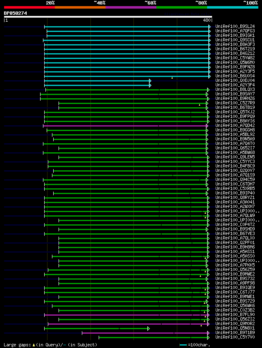
Task: Select the BP050274 query label
Action: click(x=15, y=13)
